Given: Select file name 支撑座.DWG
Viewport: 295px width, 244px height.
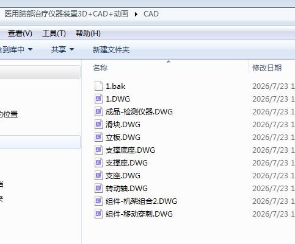Looking at the screenshot, I should click(126, 163).
